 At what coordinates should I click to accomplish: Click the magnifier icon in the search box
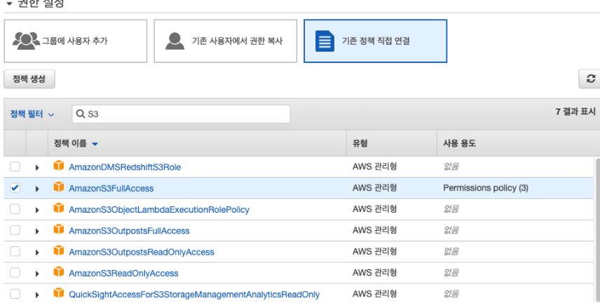[x=81, y=114]
